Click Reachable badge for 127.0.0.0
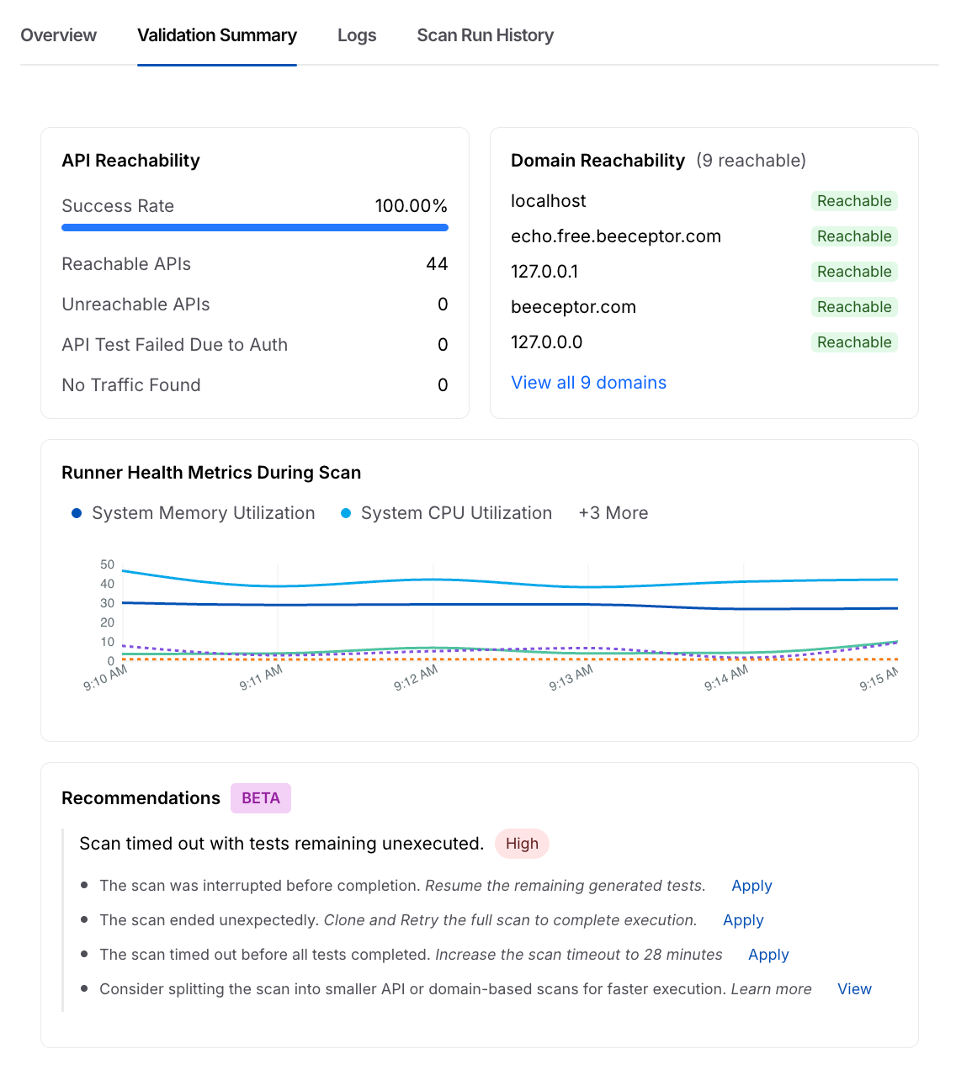This screenshot has width=956, height=1075. coord(854,342)
